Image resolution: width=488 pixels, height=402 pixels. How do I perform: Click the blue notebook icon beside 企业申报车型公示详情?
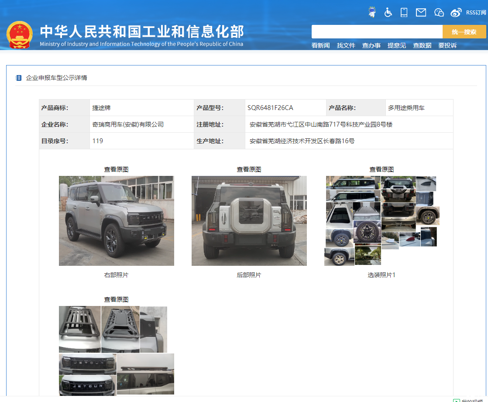tap(18, 78)
